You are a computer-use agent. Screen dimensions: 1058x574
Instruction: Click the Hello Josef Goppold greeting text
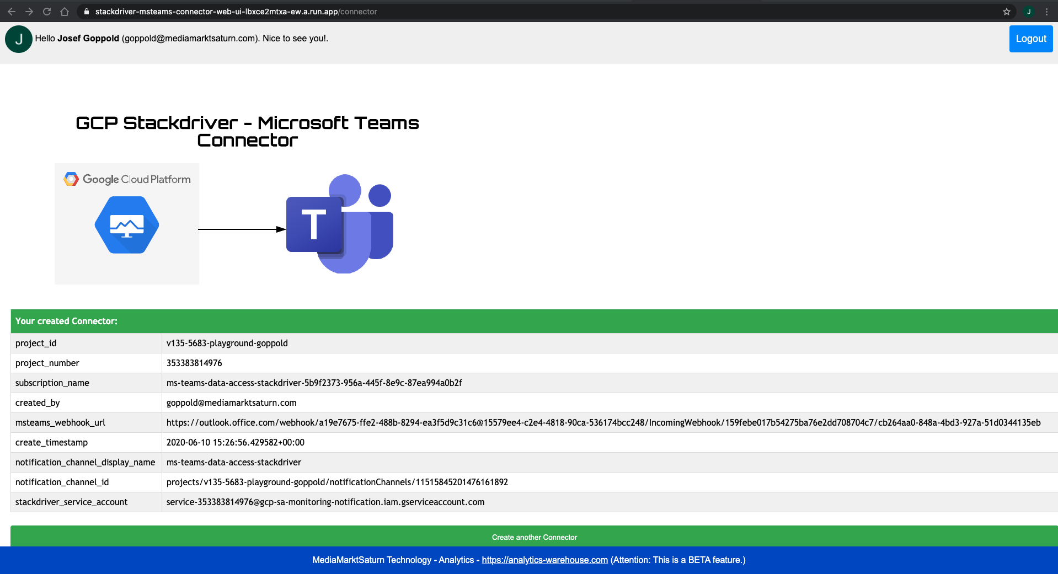(x=181, y=38)
